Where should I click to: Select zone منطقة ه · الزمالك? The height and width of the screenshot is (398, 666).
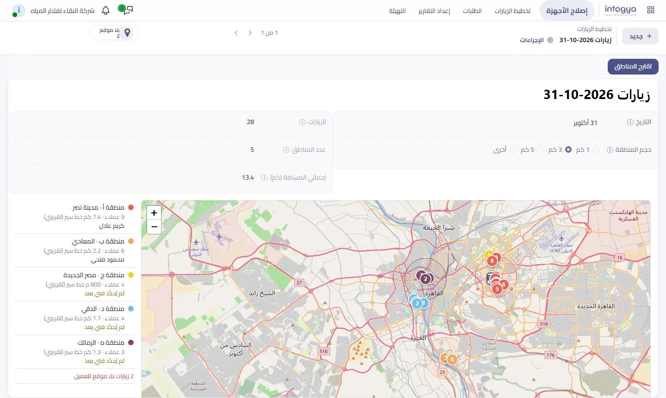pos(75,352)
